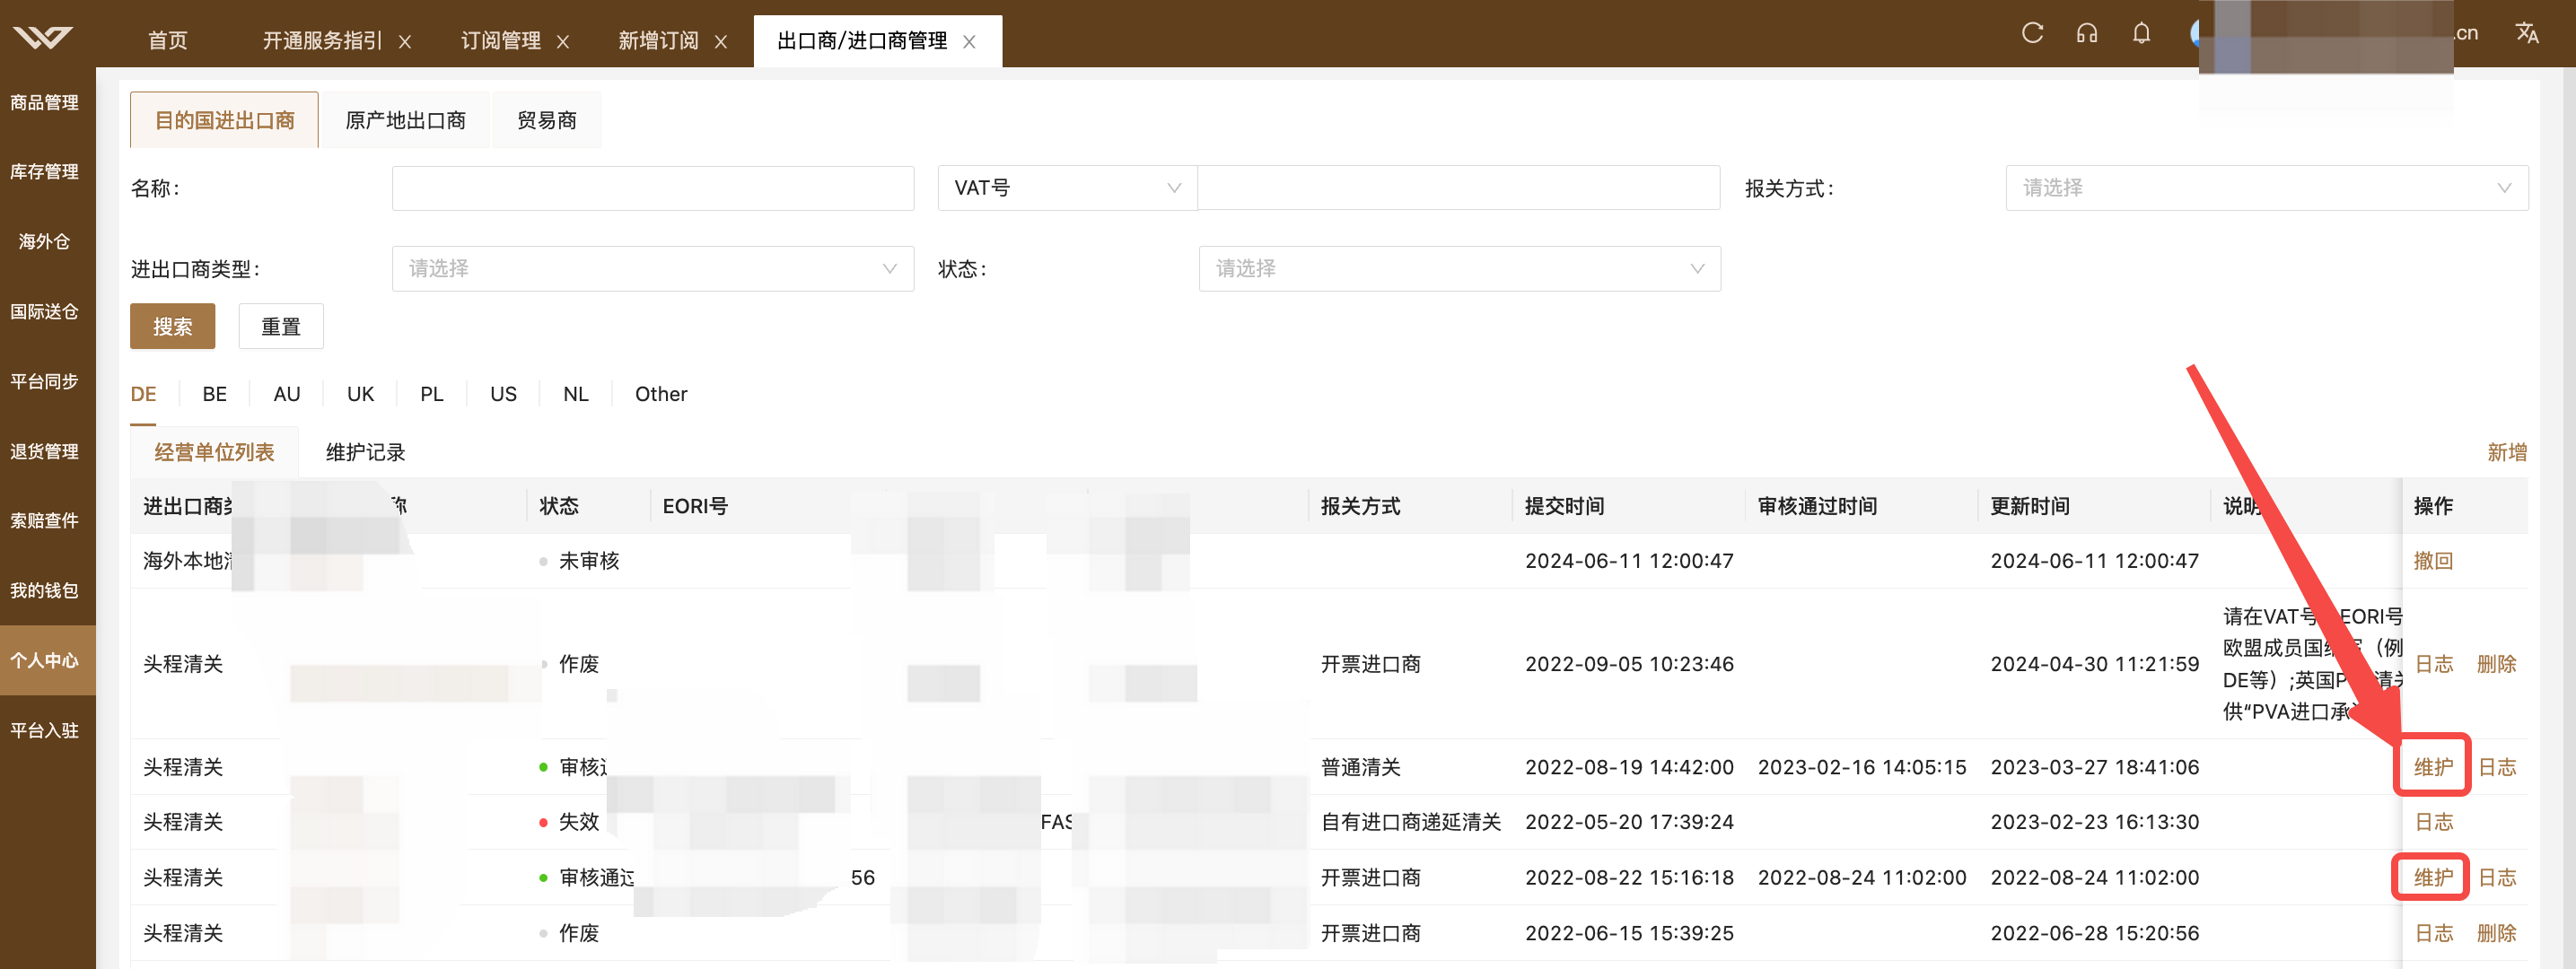Select the BE country tab
Viewport: 2576px width, 969px height.
214,394
